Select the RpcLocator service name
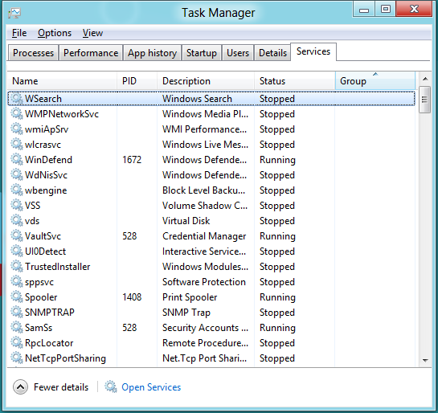Image resolution: width=438 pixels, height=413 pixels. tap(49, 343)
